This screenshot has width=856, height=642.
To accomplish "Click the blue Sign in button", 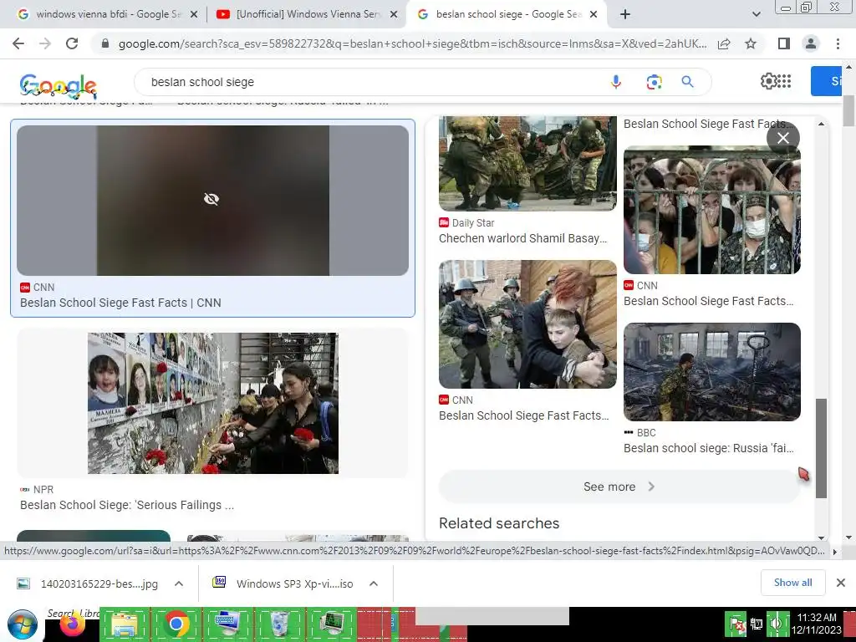I will (826, 81).
